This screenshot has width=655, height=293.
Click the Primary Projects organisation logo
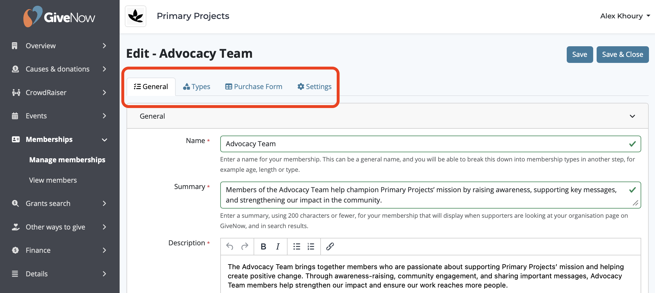136,16
